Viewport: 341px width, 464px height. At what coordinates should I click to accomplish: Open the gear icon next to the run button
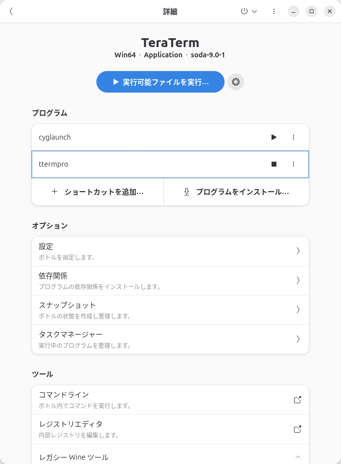235,82
